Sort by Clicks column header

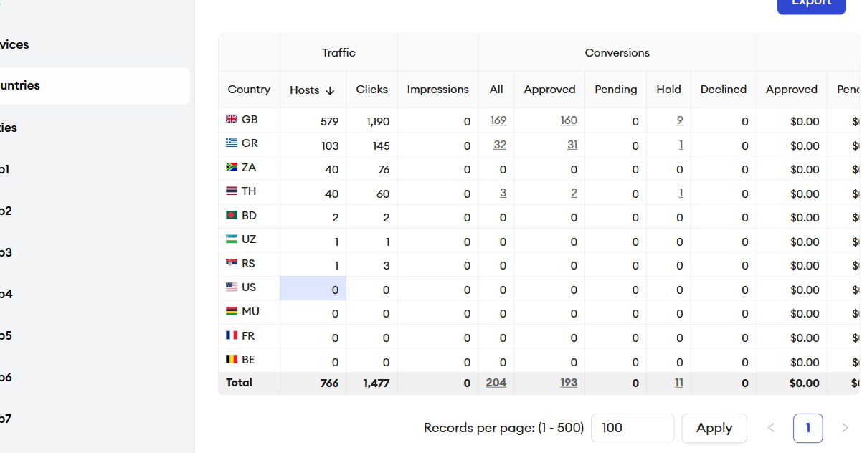tap(371, 90)
